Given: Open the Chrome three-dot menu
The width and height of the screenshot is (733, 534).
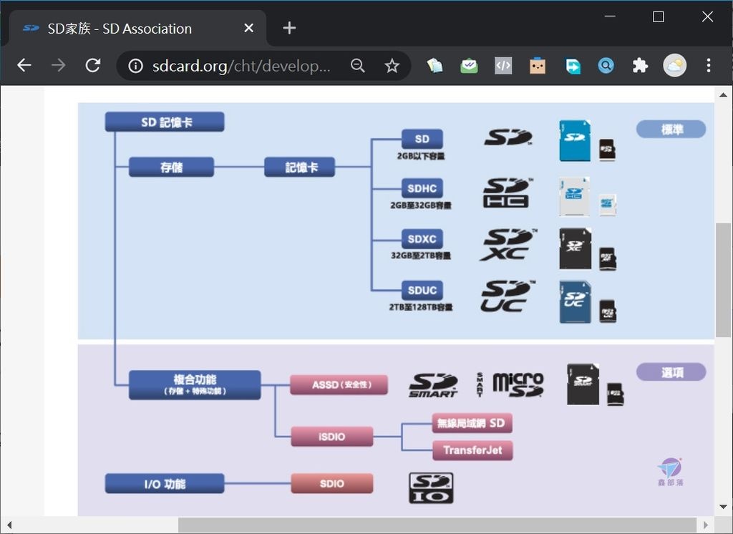Looking at the screenshot, I should (x=709, y=65).
